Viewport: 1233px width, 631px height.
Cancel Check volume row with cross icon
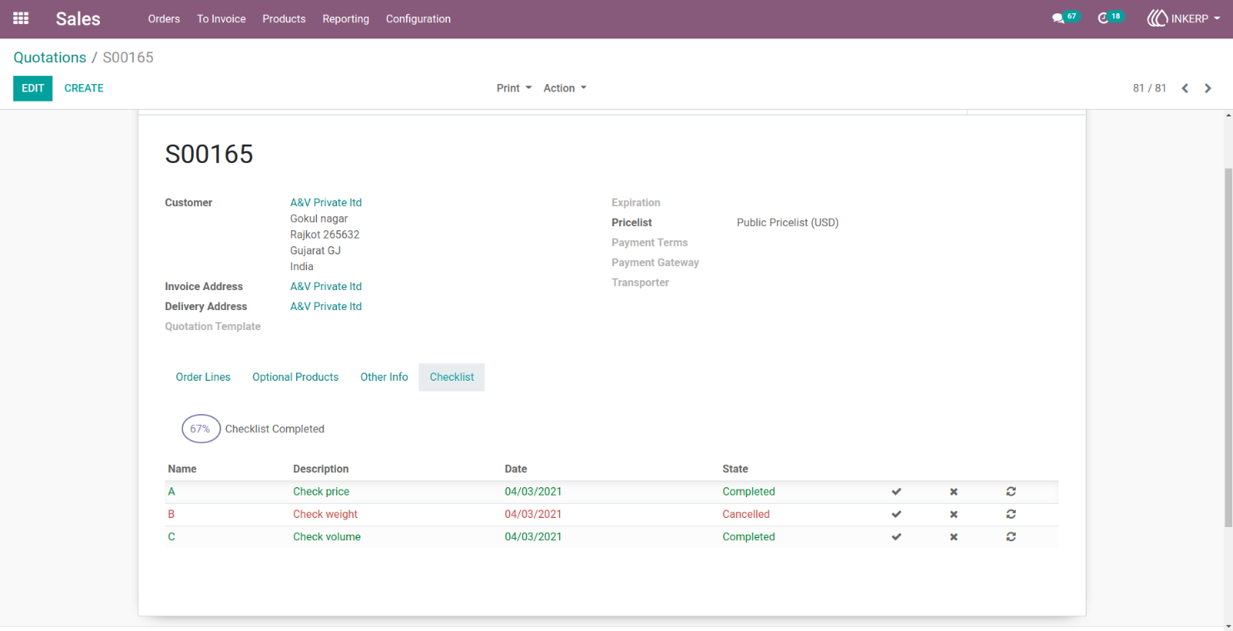[x=953, y=537]
